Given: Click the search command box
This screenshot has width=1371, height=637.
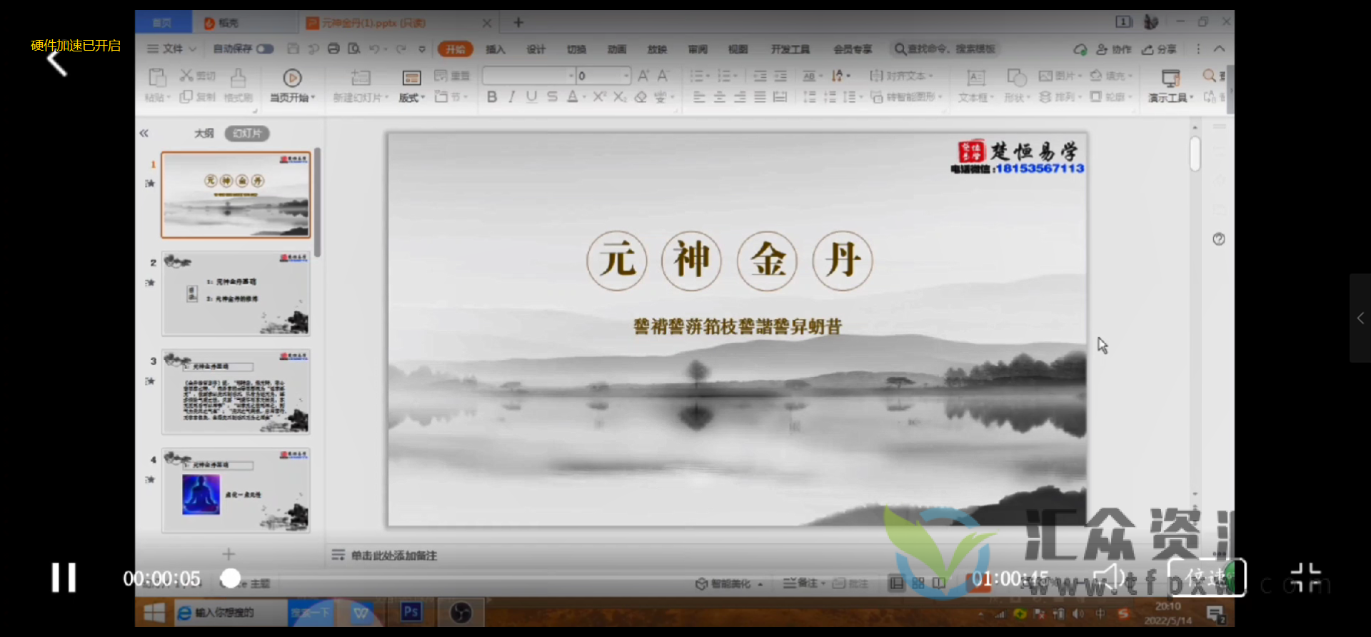Looking at the screenshot, I should pos(945,49).
